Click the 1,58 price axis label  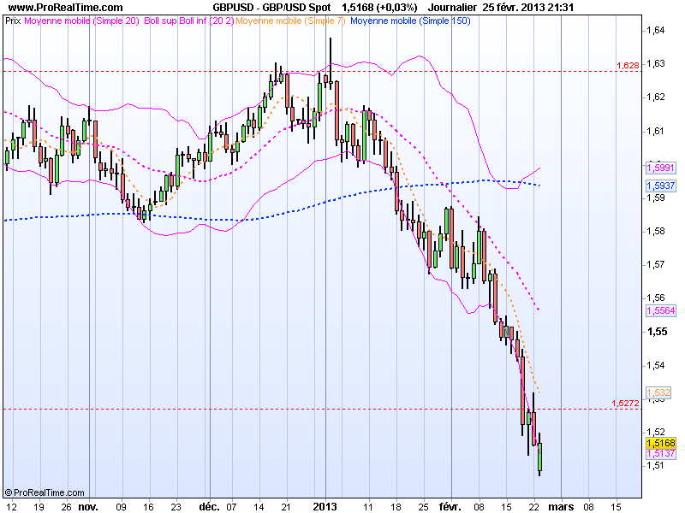point(656,231)
